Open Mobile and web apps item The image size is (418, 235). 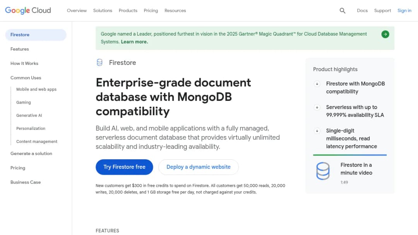coord(36,89)
